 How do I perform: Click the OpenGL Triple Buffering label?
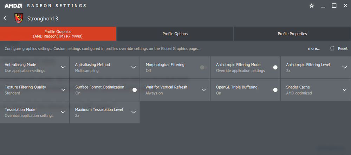pos(236,87)
